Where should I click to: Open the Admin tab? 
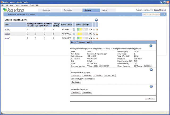coord(108,10)
